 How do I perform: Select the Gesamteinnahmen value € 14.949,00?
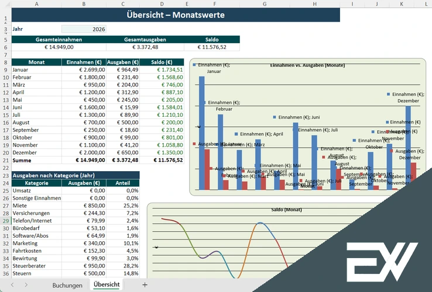point(59,47)
